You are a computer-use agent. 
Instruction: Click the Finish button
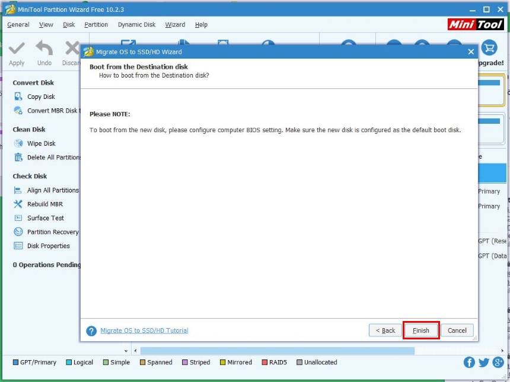pyautogui.click(x=421, y=330)
